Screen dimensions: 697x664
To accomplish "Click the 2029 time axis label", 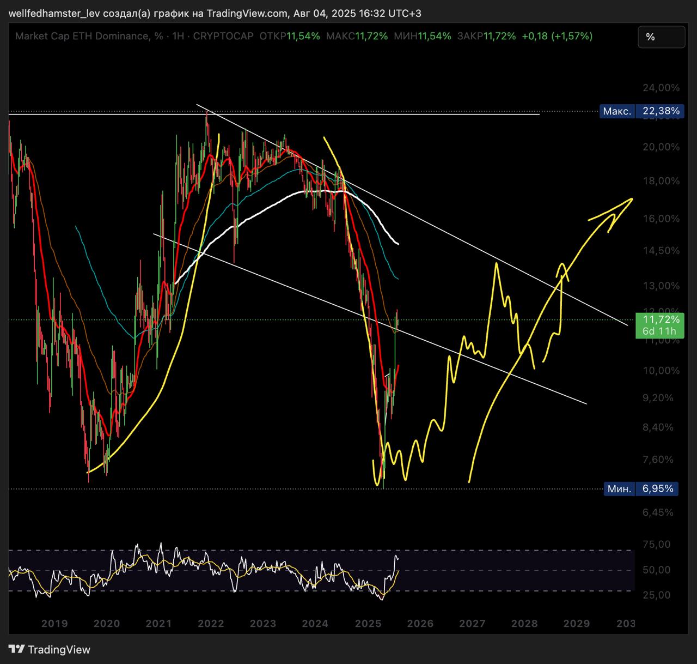I will 577,624.
